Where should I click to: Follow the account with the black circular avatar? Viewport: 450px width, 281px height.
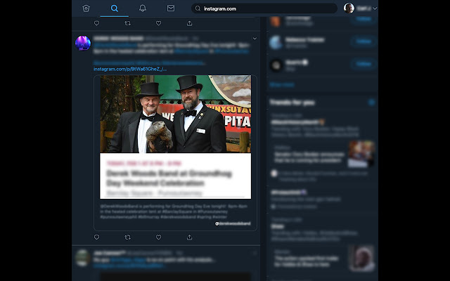click(364, 64)
